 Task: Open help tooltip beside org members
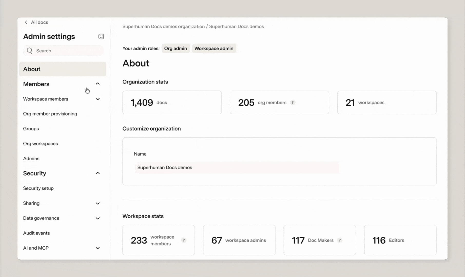point(293,102)
